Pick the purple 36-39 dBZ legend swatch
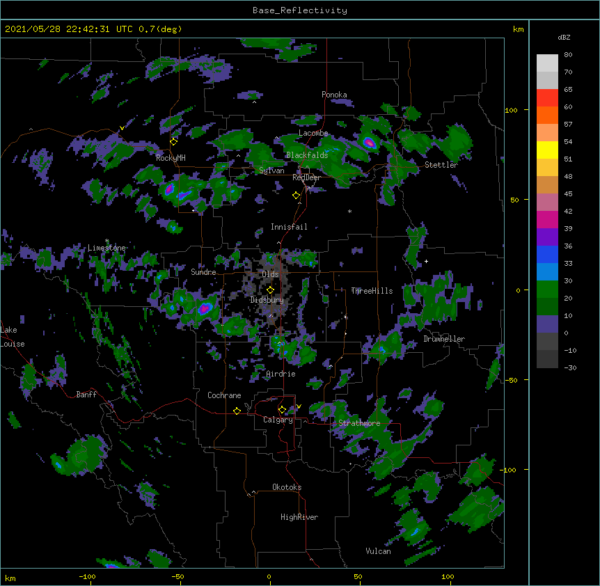Screen dimensions: 600x586 coord(547,237)
